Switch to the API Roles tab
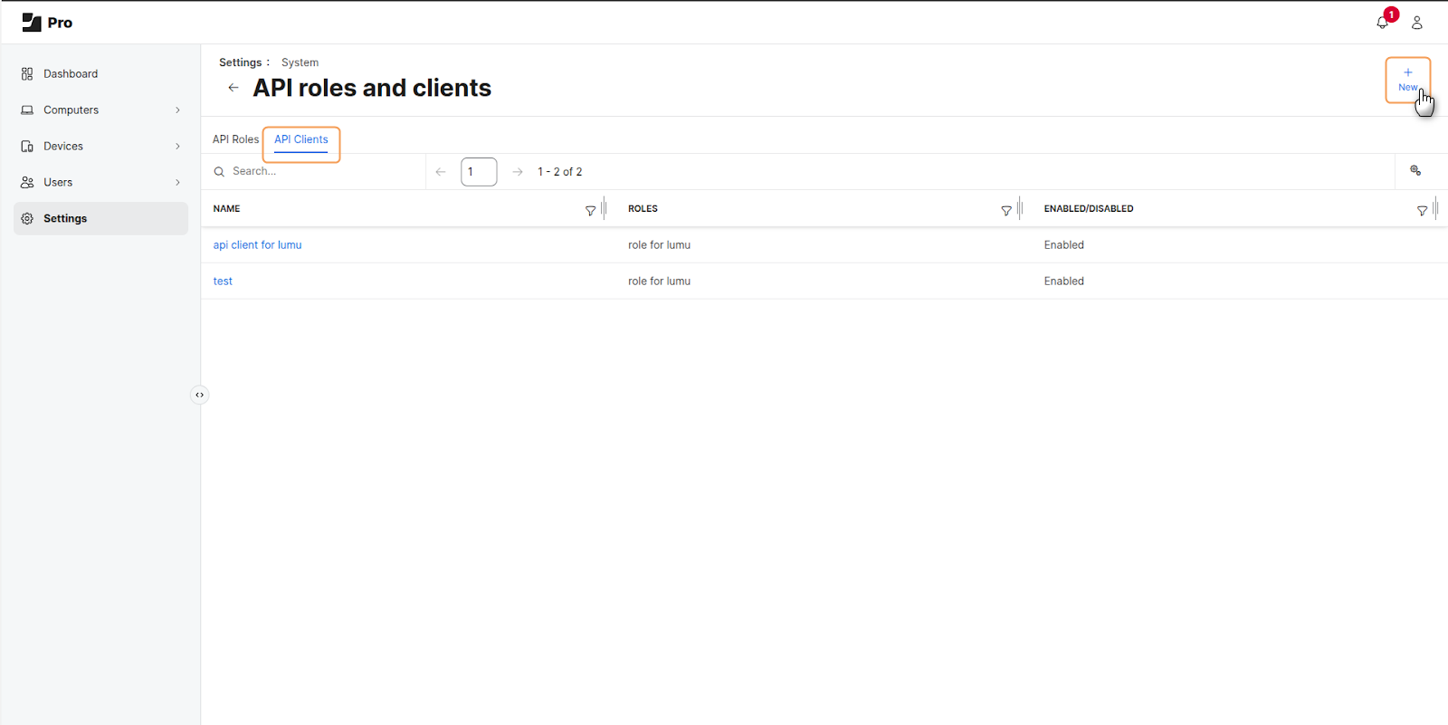 click(235, 139)
